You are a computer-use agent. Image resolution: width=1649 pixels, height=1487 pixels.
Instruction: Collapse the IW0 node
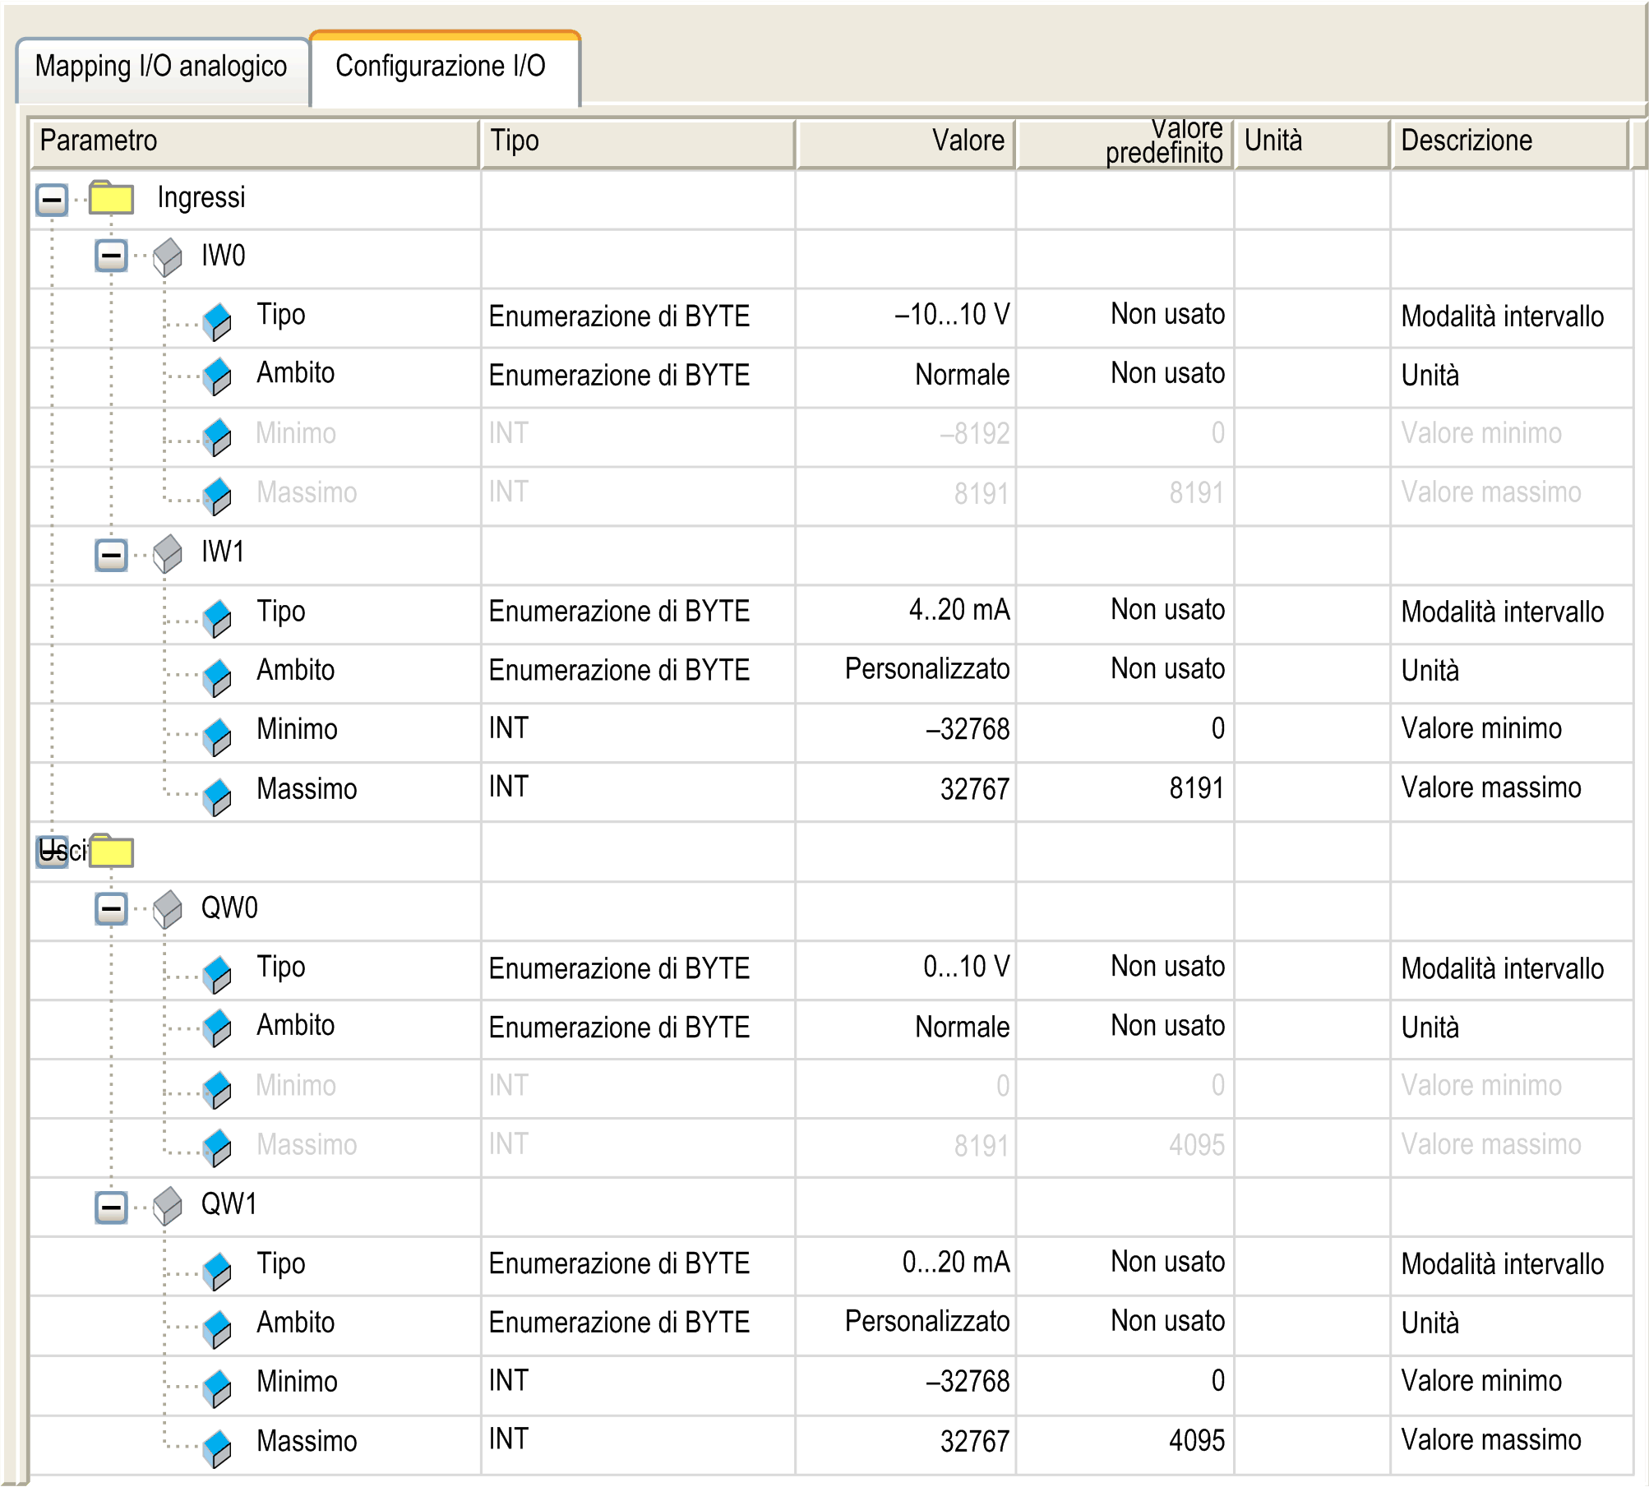111,256
